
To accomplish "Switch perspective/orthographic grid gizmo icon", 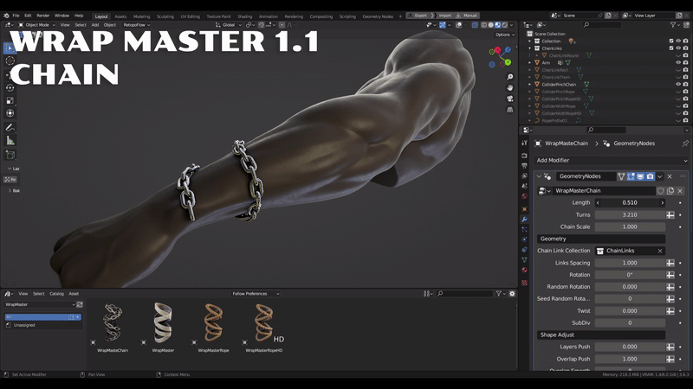I will click(x=509, y=110).
